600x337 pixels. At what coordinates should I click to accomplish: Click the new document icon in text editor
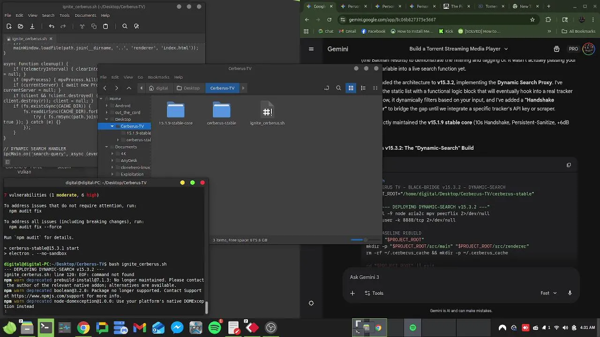pos(9,26)
